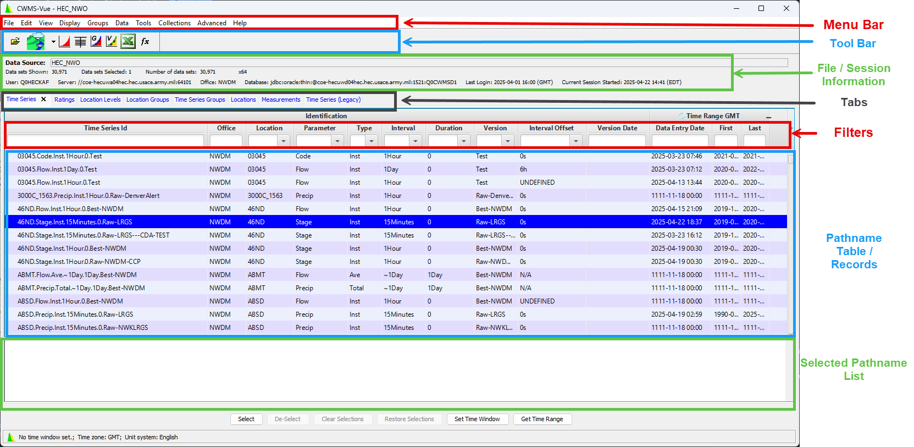Click the Excel export icon
This screenshot has width=914, height=447.
(128, 41)
